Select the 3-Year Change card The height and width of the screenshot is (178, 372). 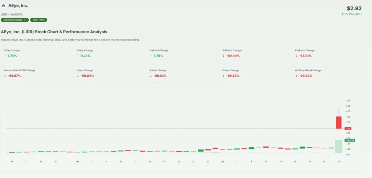coord(182,73)
